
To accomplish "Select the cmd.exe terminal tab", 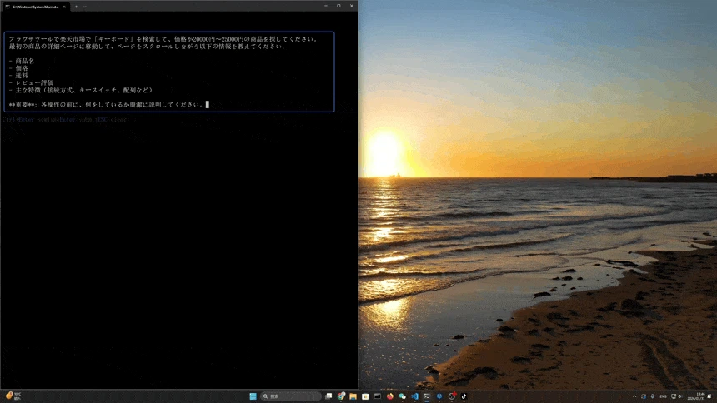I will click(35, 7).
